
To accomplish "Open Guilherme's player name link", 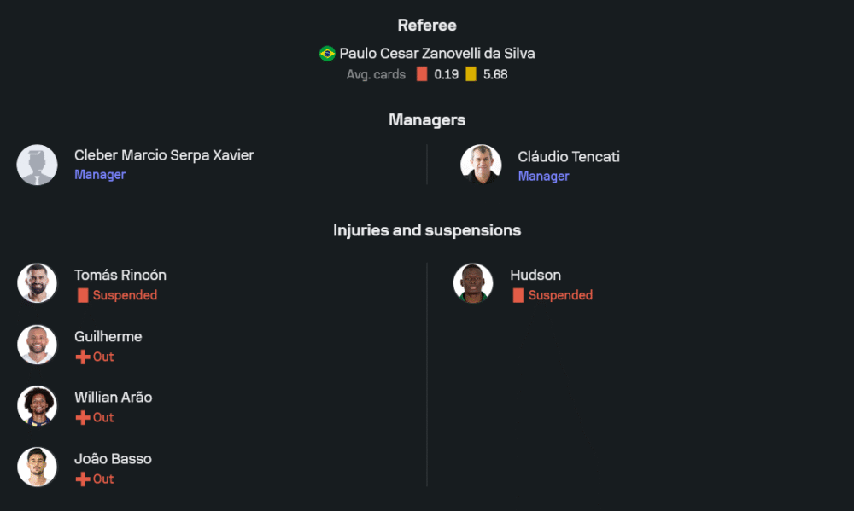I will [108, 336].
